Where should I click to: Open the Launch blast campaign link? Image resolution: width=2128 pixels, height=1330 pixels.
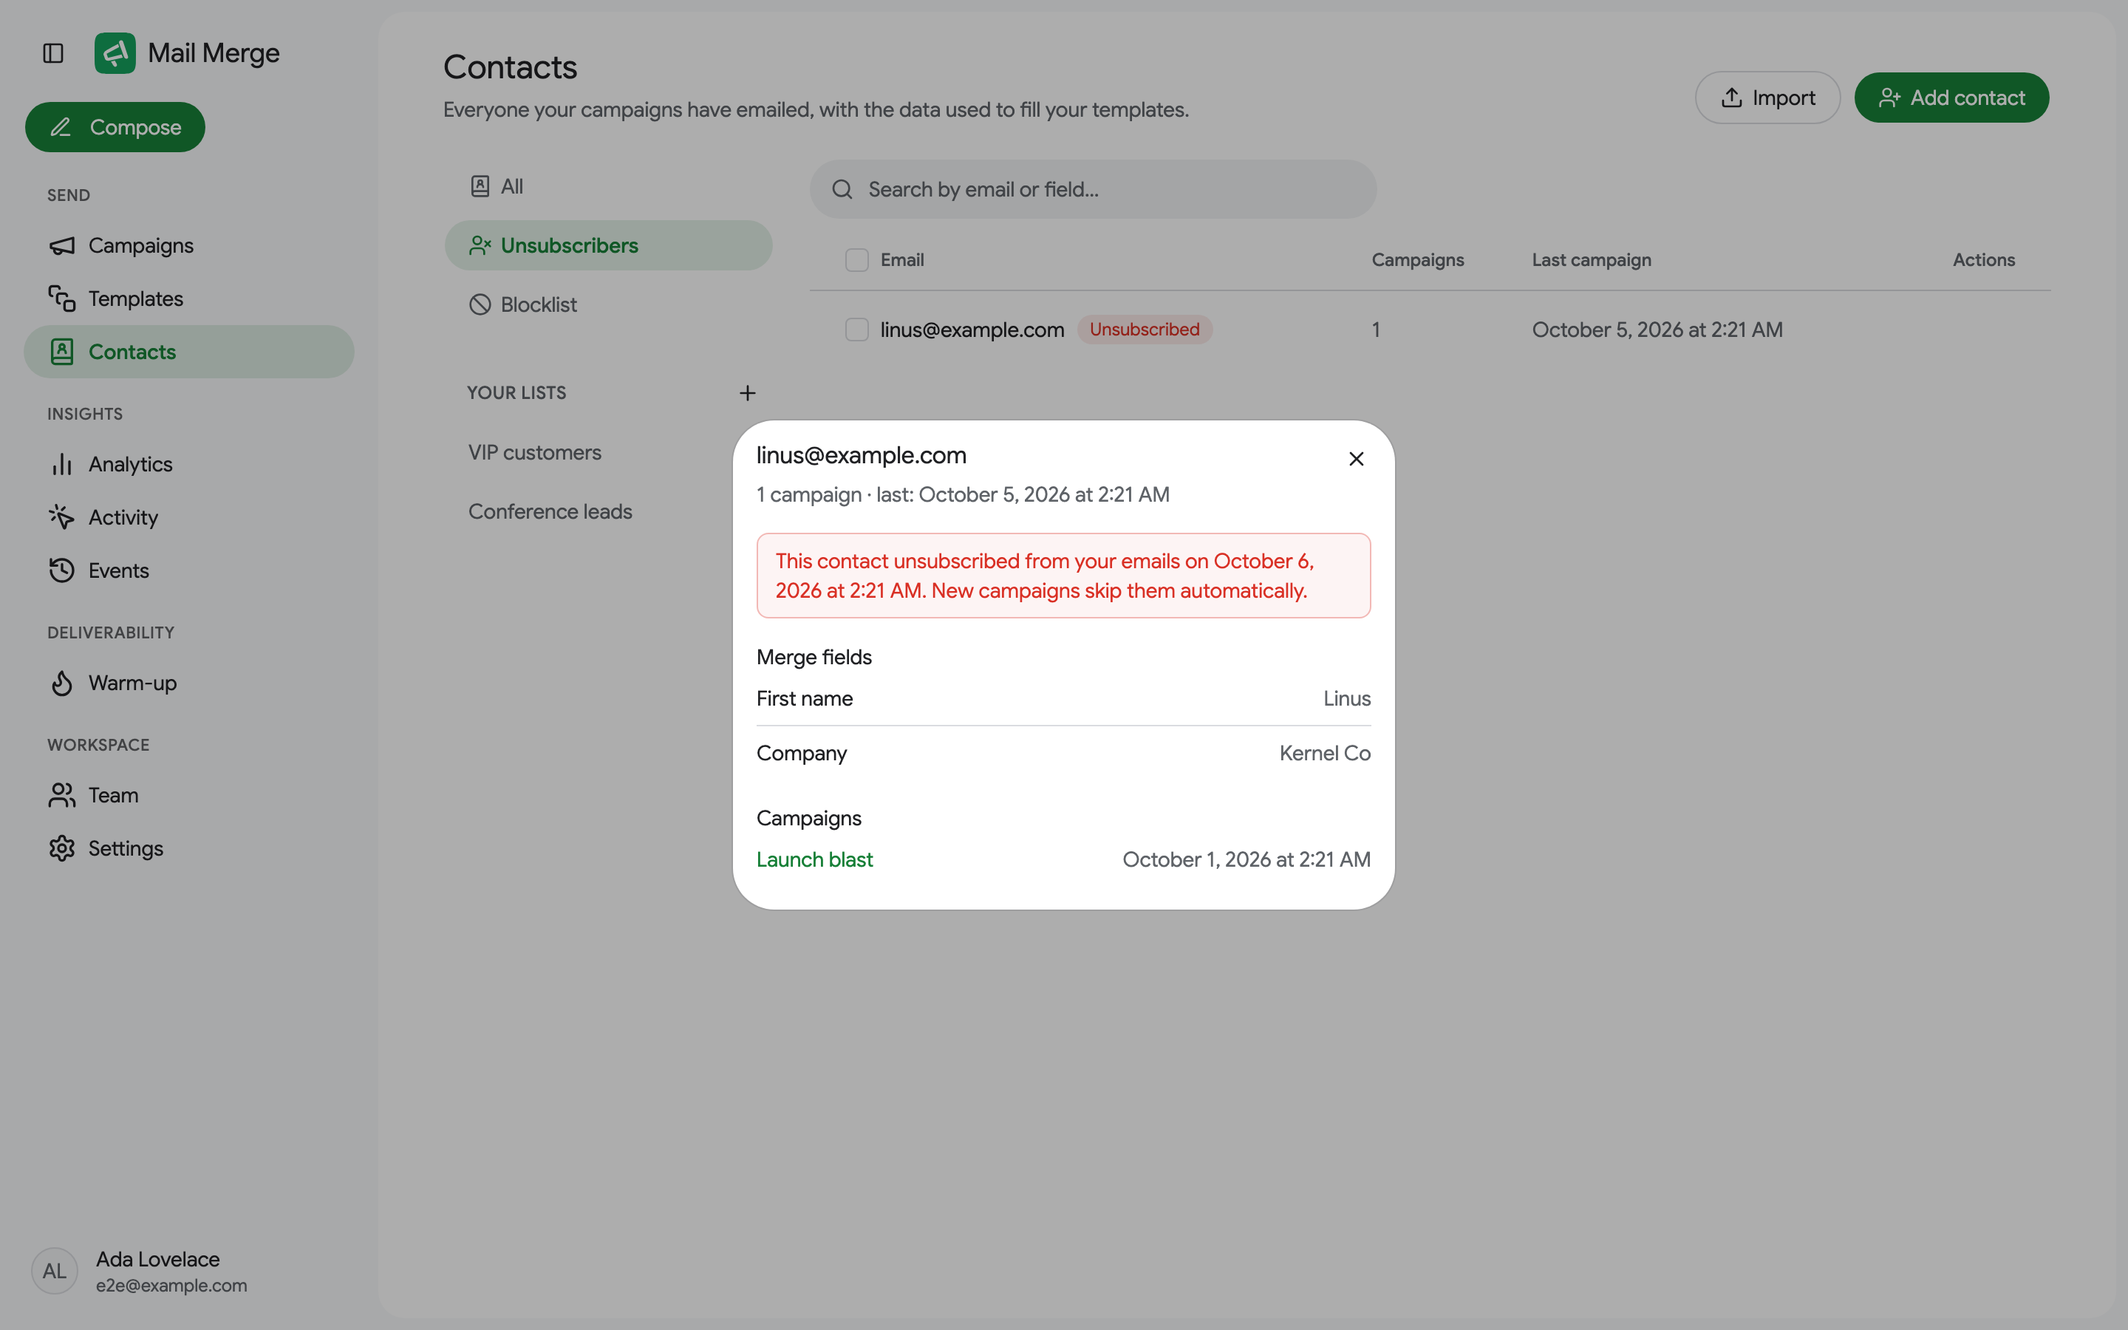click(814, 859)
